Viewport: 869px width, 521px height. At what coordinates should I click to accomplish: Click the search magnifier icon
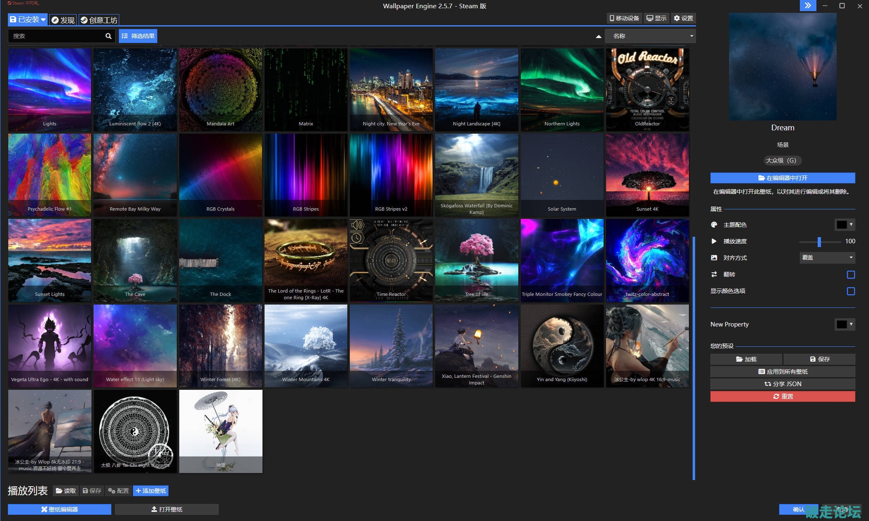click(108, 36)
